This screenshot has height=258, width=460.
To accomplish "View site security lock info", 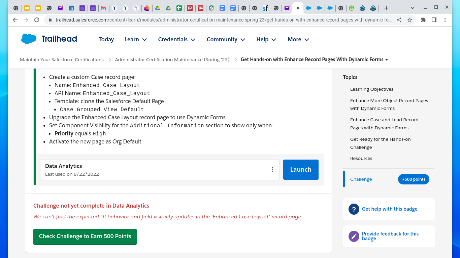I will pyautogui.click(x=50, y=20).
